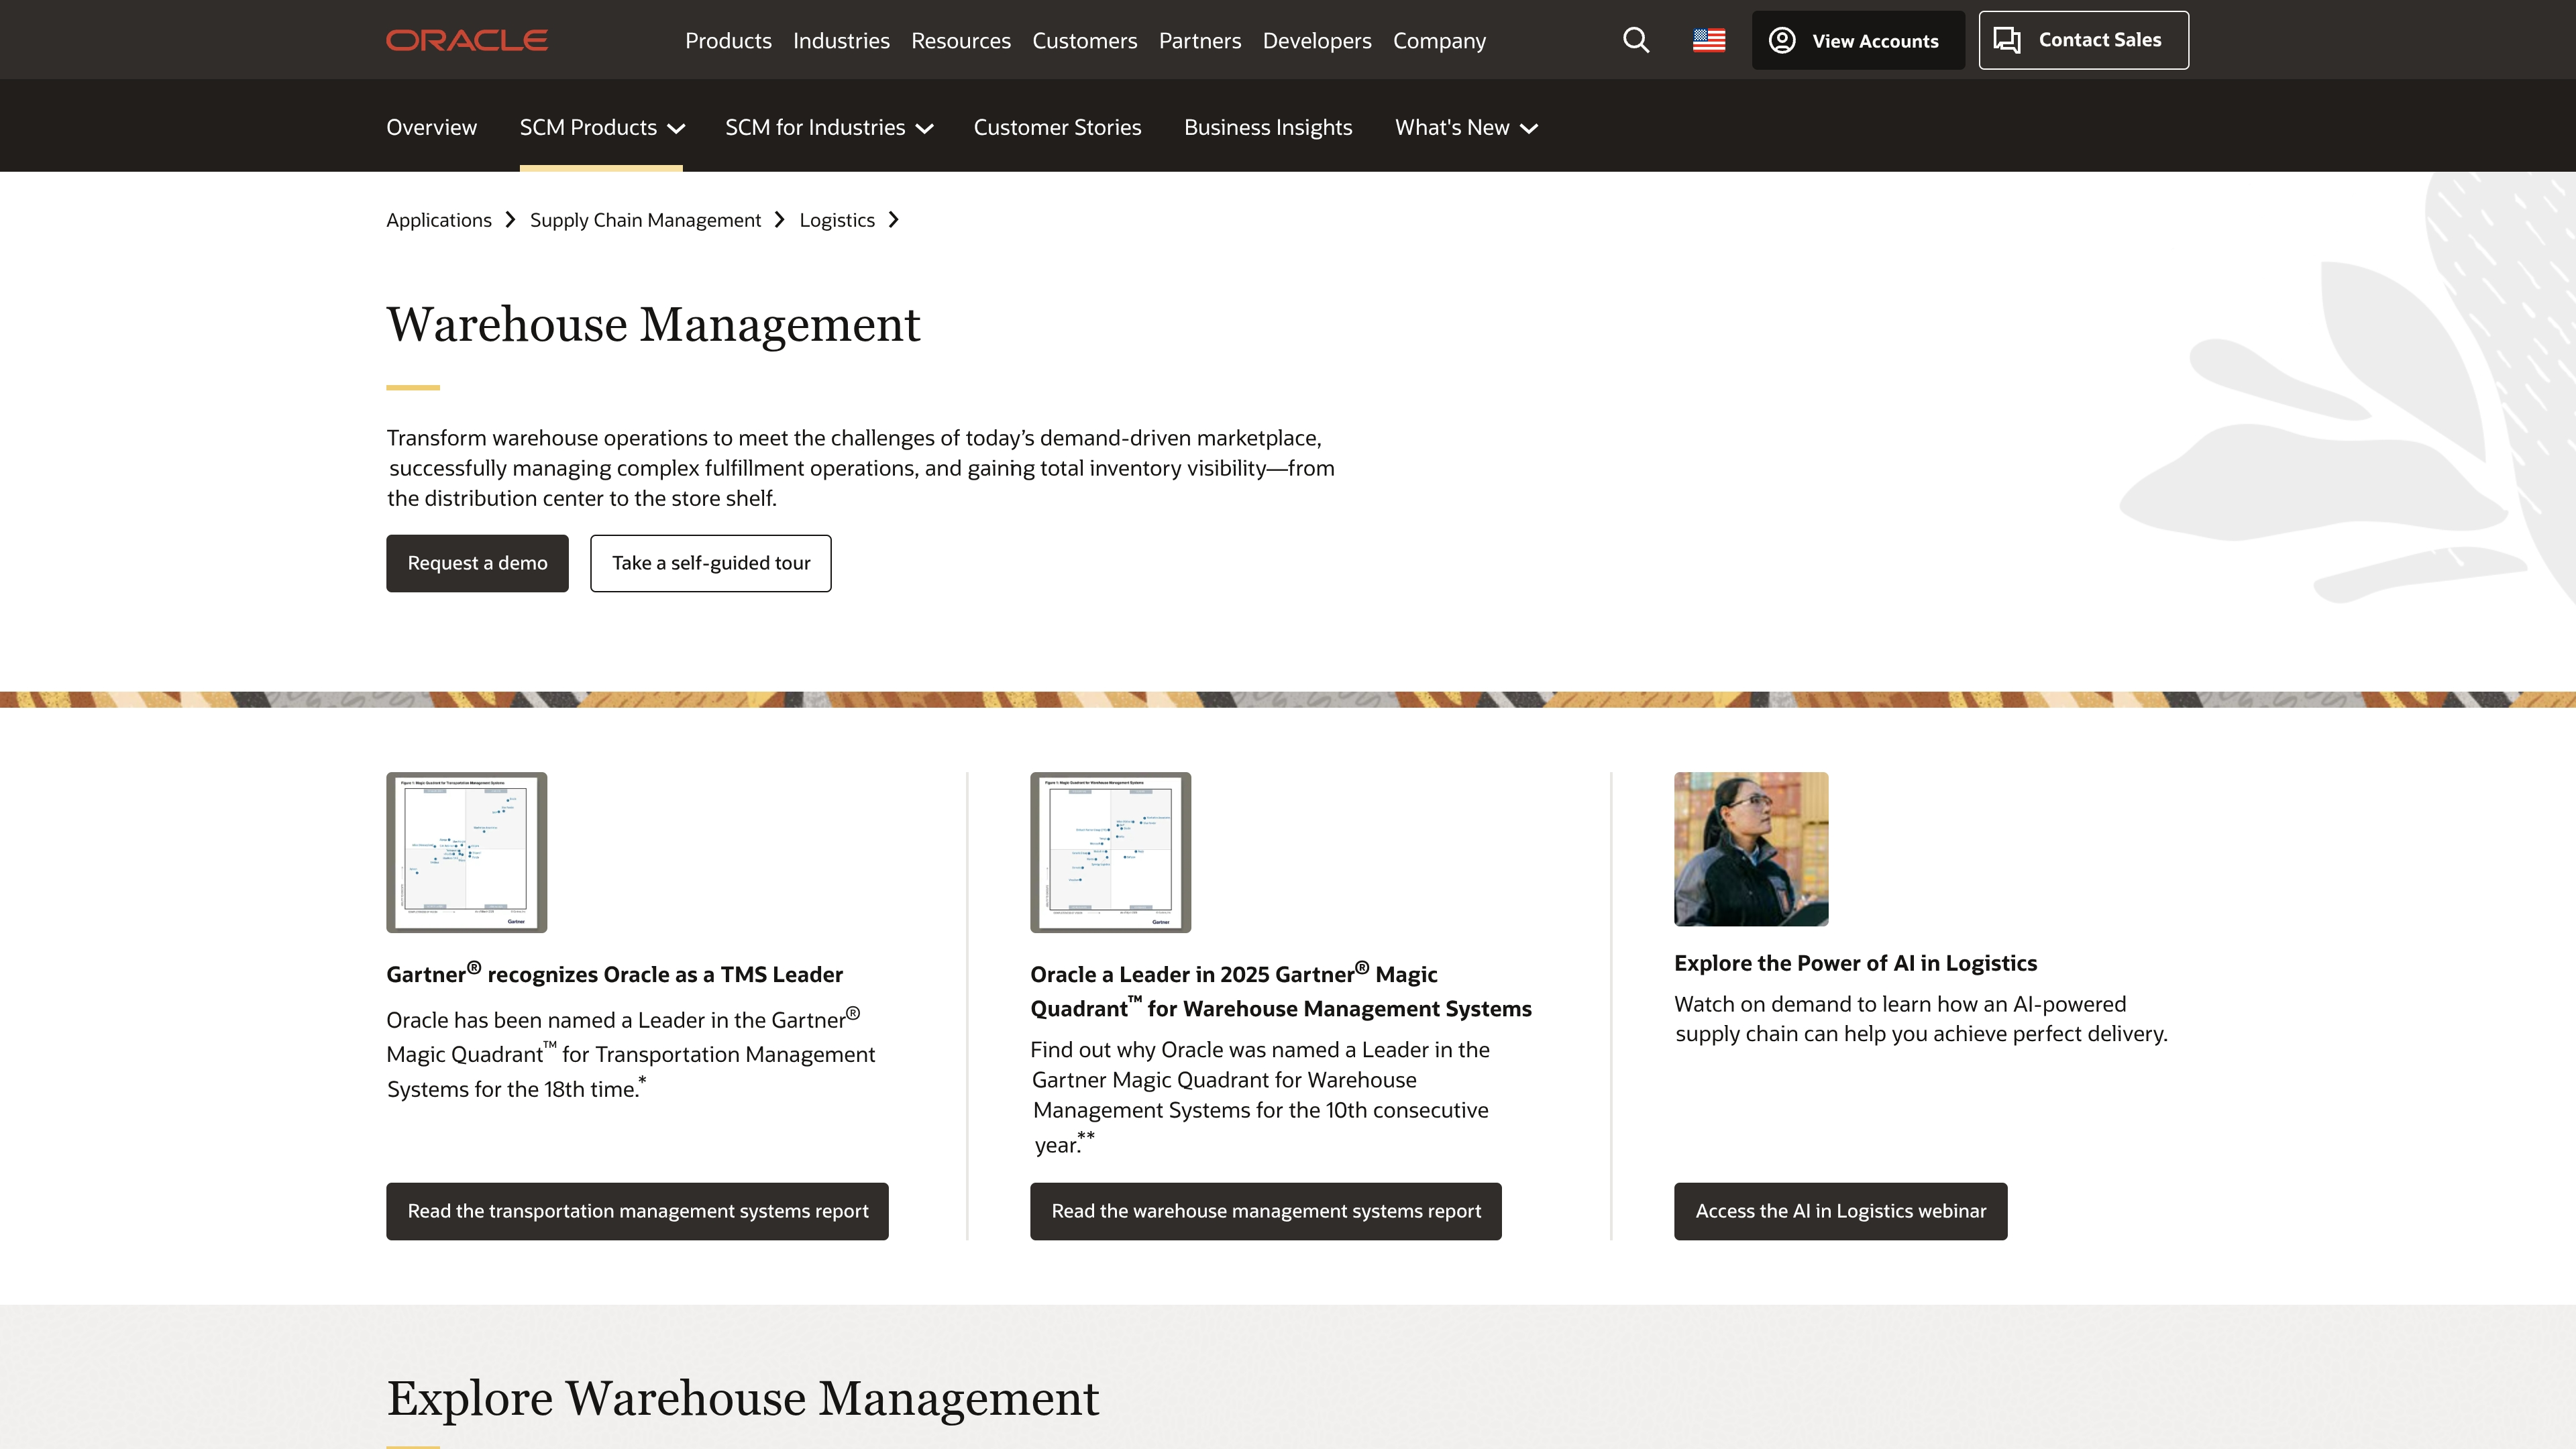Screen dimensions: 2576x1449
Task: Open the Customer Stories tab
Action: [x=1057, y=127]
